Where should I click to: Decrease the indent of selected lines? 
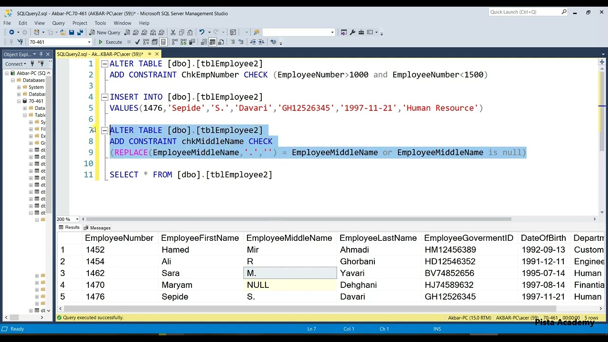click(x=253, y=42)
